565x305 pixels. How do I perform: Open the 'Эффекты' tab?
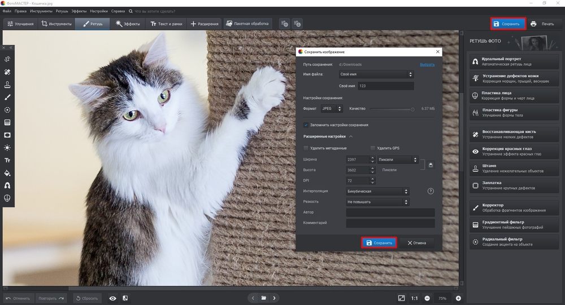pos(127,24)
